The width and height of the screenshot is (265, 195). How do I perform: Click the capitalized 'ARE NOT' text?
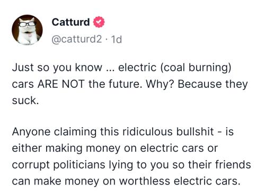pyautogui.click(x=61, y=84)
